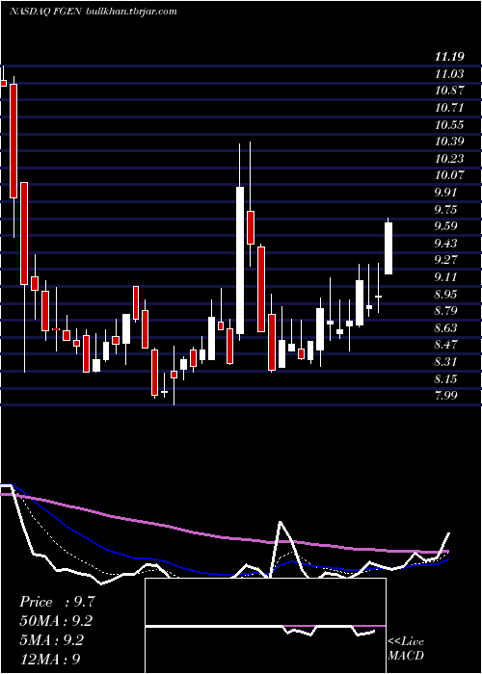Click the 8.95 price axis label
Image resolution: width=482 pixels, height=674 pixels.
(x=445, y=294)
